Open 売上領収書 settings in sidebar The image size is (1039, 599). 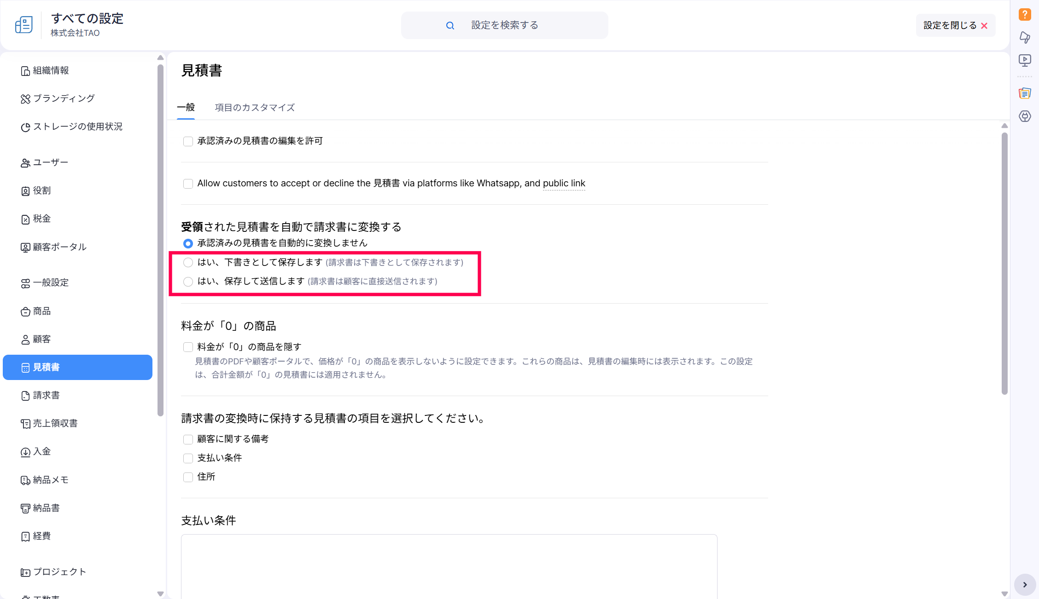click(x=55, y=423)
